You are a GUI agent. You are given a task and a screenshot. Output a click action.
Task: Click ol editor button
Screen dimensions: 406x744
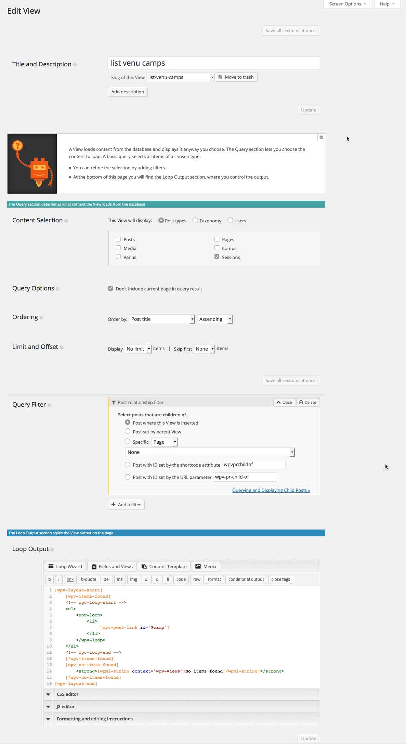[158, 579]
